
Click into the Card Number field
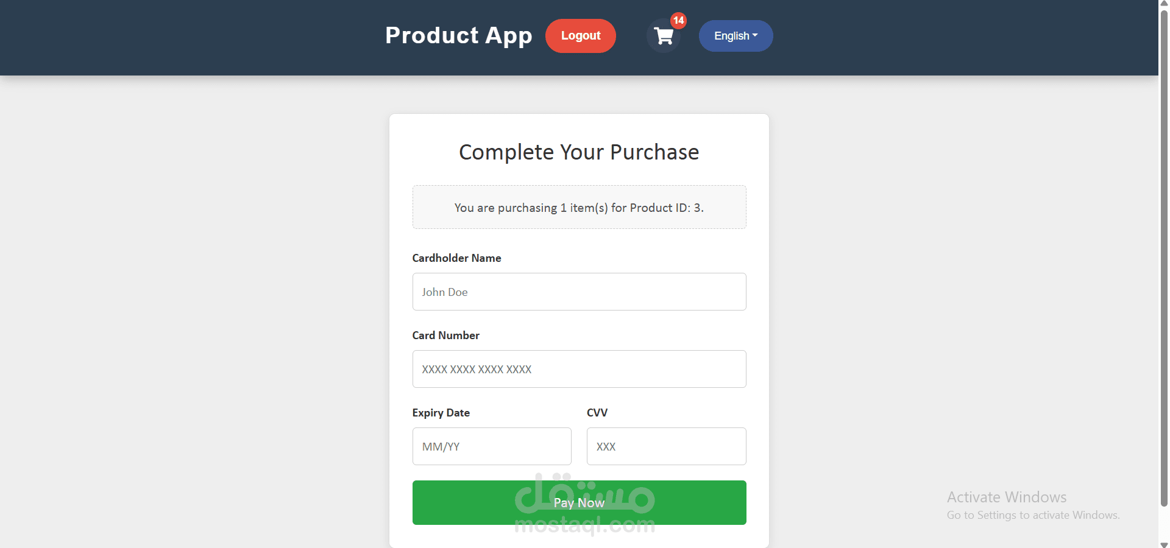579,369
